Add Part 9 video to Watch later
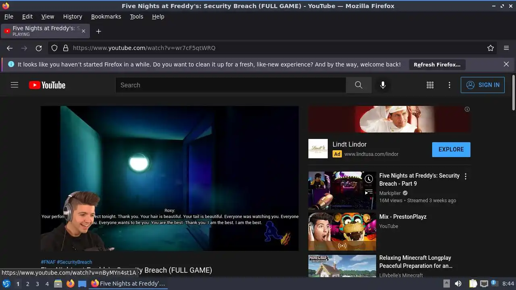This screenshot has width=516, height=290. click(369, 179)
